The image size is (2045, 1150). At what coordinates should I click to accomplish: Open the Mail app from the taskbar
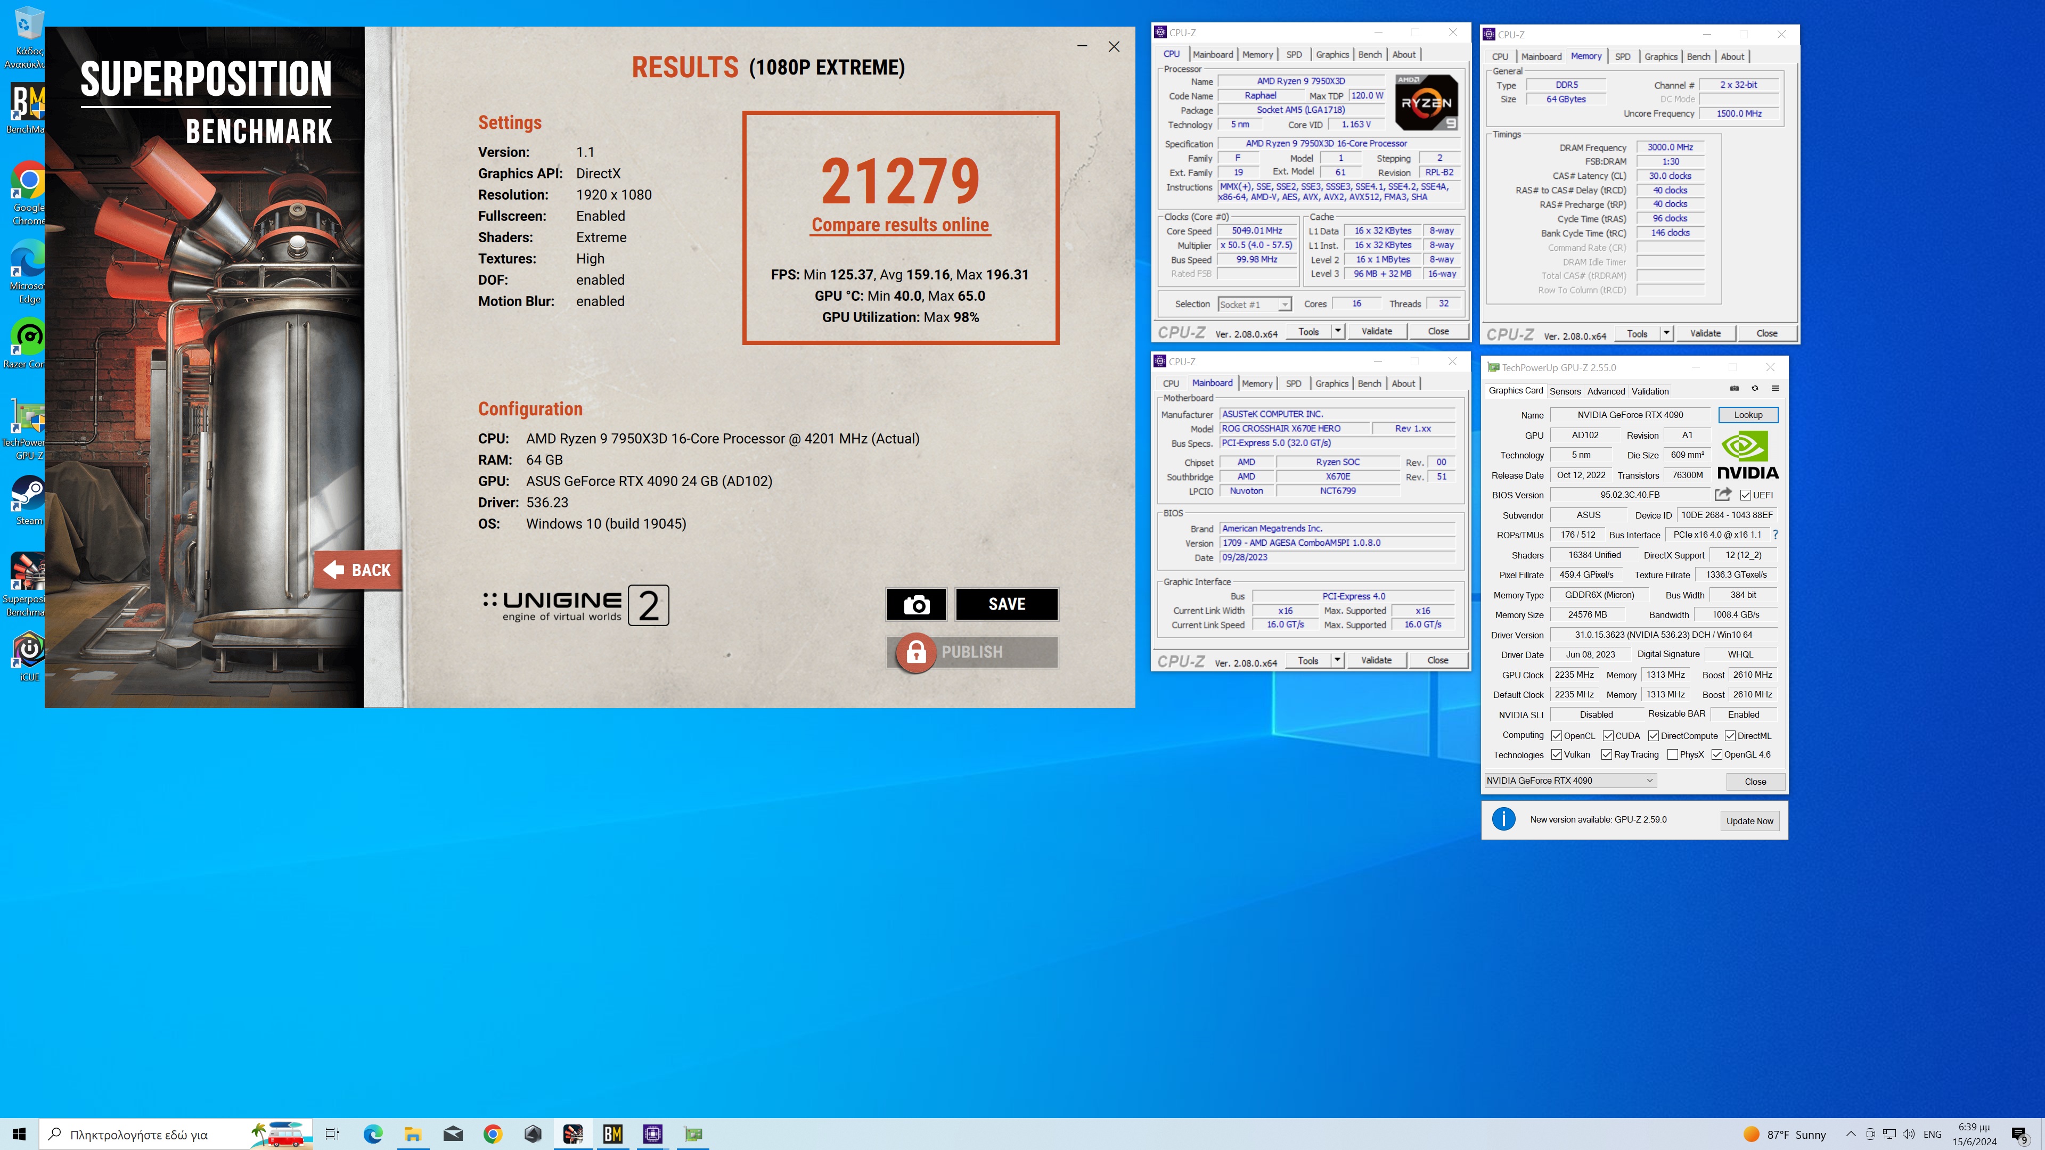453,1134
